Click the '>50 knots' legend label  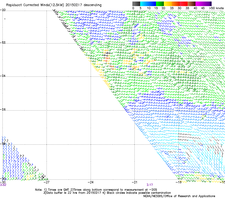[x=216, y=8]
